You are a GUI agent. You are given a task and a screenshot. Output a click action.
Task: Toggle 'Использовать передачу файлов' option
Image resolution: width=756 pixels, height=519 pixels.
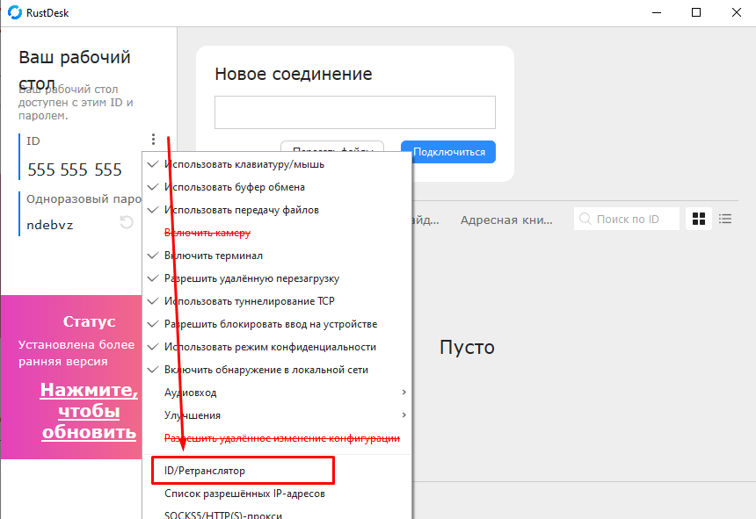coord(277,210)
